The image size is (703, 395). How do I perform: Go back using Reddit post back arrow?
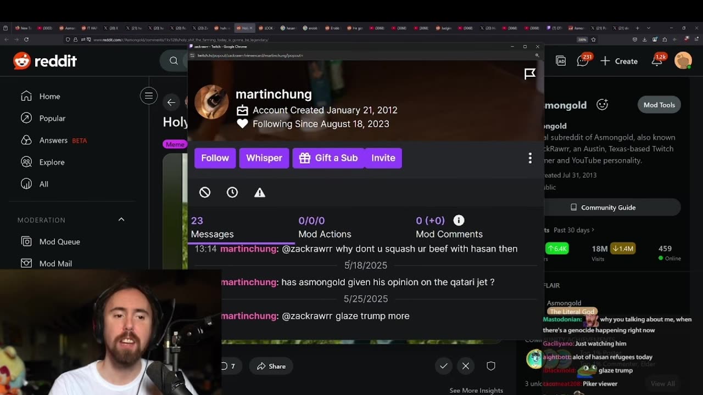point(171,103)
